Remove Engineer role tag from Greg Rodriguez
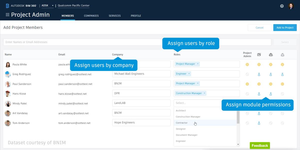 189,74
